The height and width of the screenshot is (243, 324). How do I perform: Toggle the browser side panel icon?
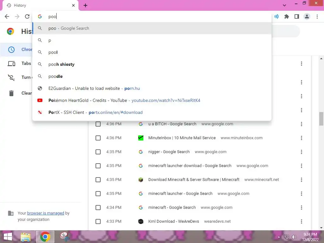297,16
